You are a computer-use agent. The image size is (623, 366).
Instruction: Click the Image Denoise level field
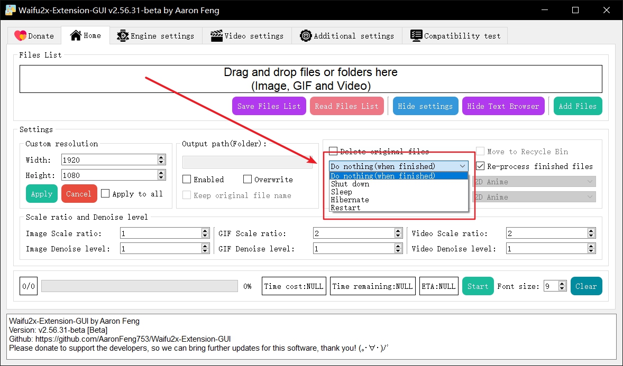161,249
